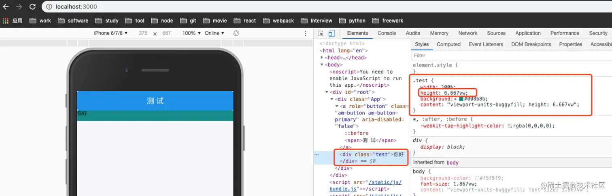
Task: Select the DOM Breakpoints sub-tab
Action: pyautogui.click(x=531, y=44)
